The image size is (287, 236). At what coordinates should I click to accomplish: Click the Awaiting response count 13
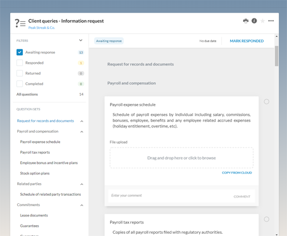click(81, 52)
